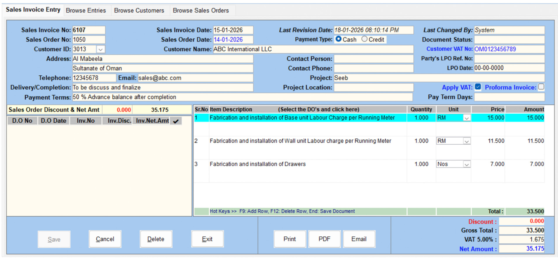This screenshot has height=260, width=558.
Task: Open the unit dropdown for row 2
Action: pos(467,141)
